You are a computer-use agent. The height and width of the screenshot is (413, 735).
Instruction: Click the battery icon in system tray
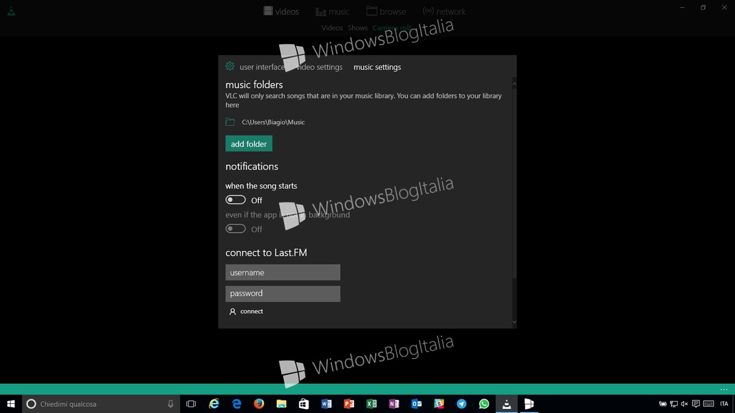coord(662,404)
